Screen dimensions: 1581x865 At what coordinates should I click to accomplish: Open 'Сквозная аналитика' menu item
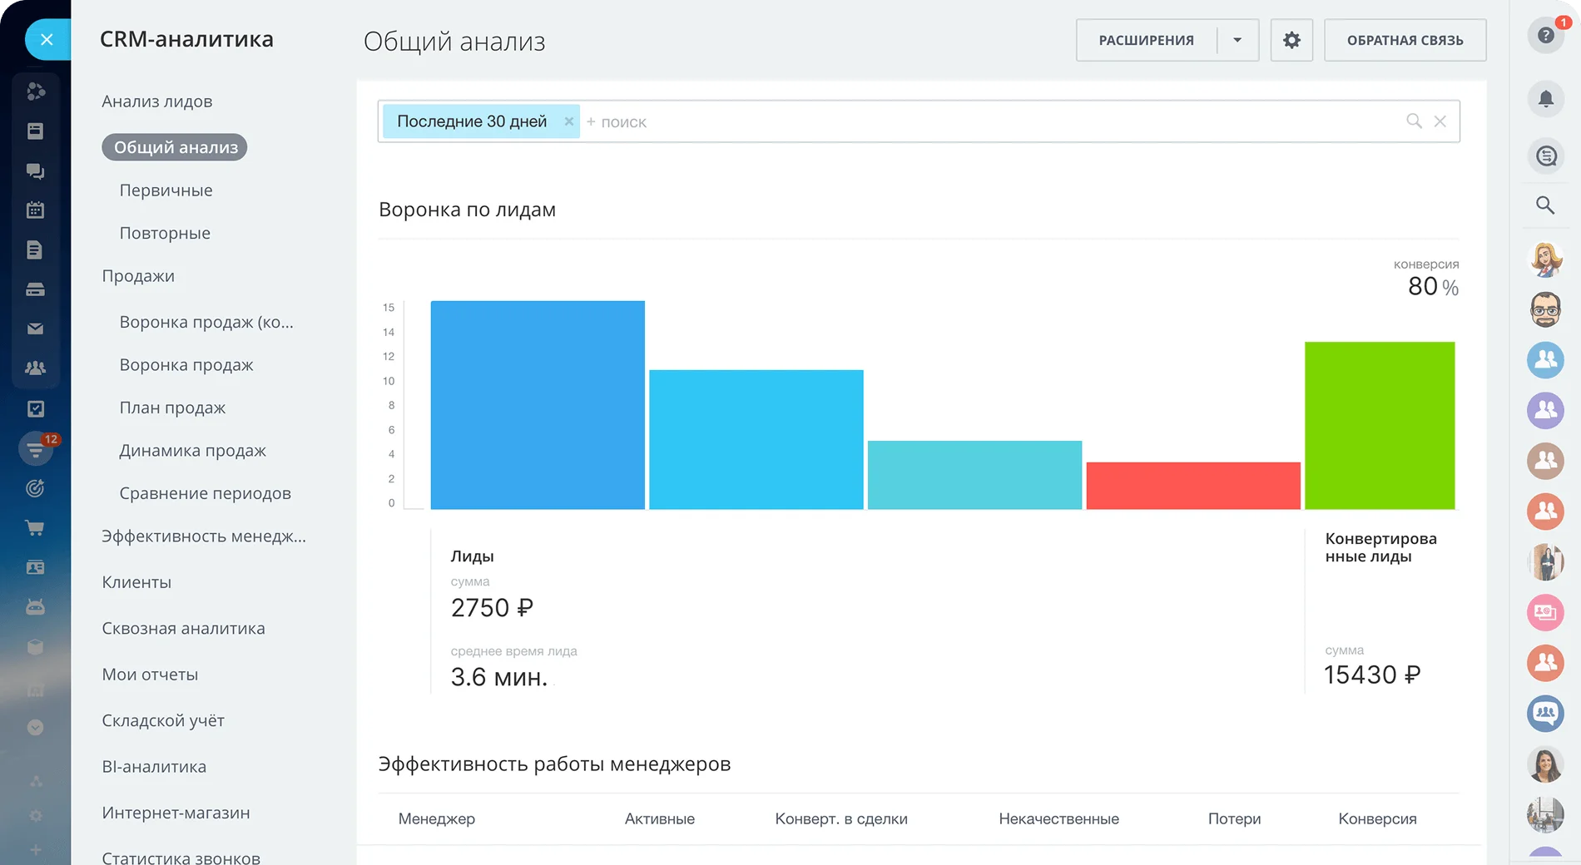(x=183, y=629)
